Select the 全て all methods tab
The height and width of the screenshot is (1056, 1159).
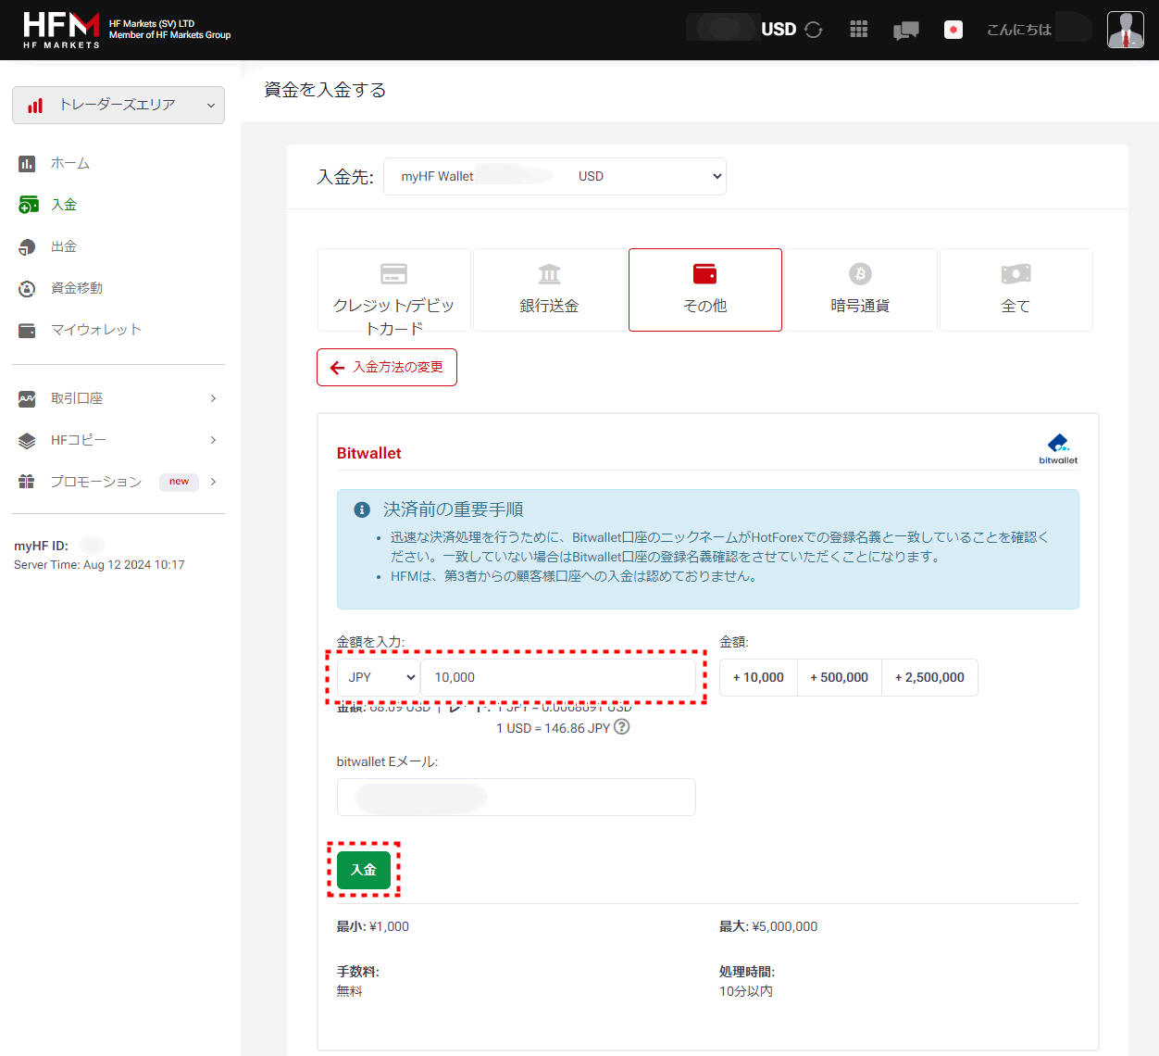coord(1016,290)
